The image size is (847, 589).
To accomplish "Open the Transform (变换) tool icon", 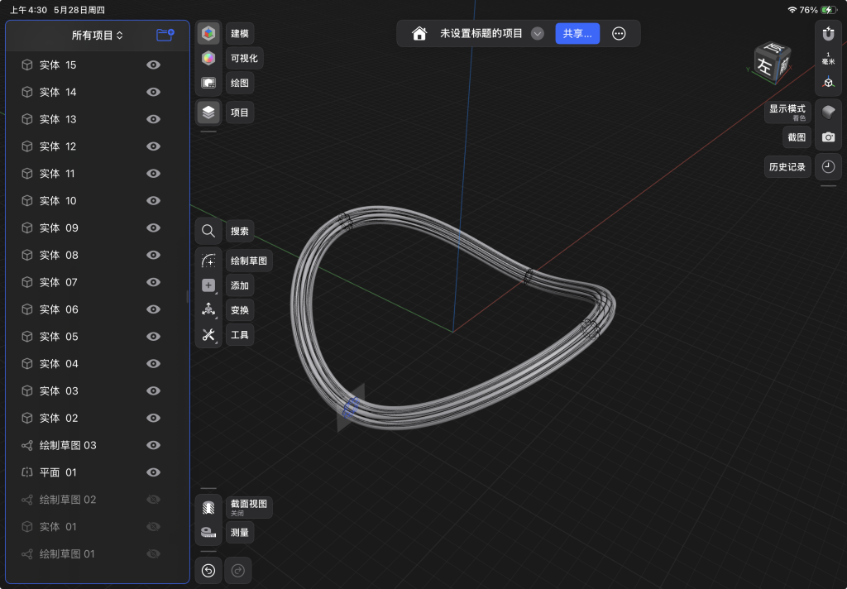I will point(208,309).
